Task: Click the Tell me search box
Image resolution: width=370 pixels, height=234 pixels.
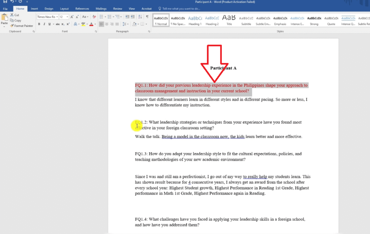Action: click(181, 9)
